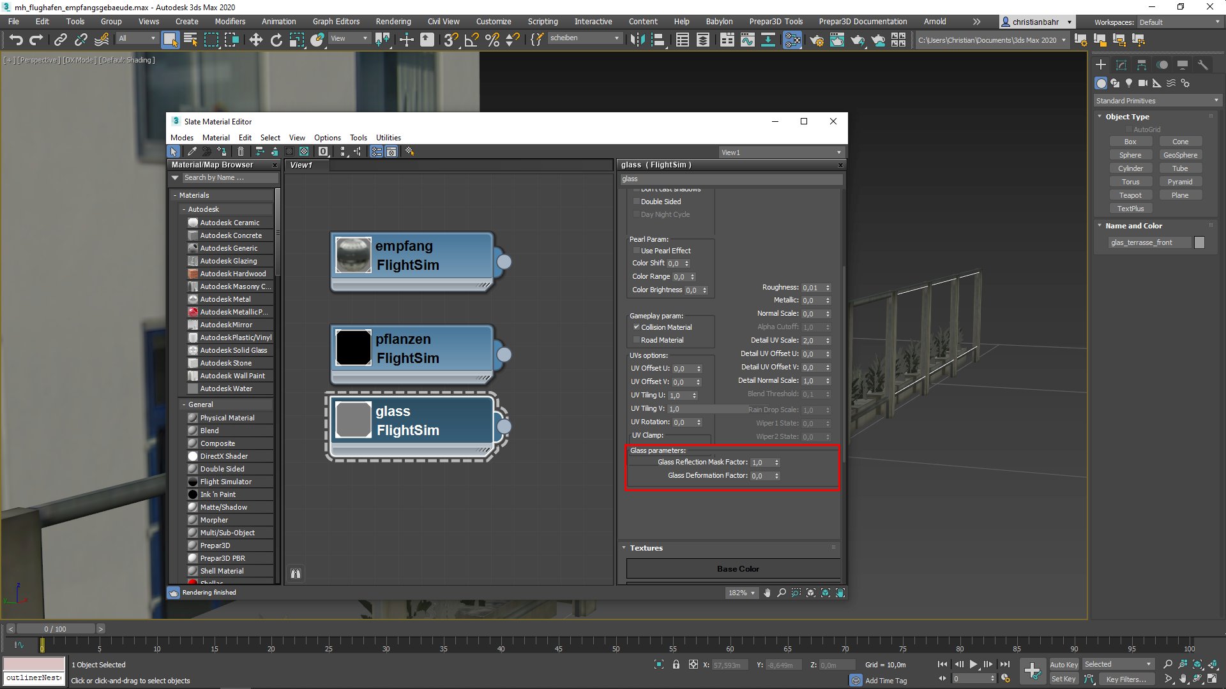Click the object color swatch beside name field

[1199, 242]
